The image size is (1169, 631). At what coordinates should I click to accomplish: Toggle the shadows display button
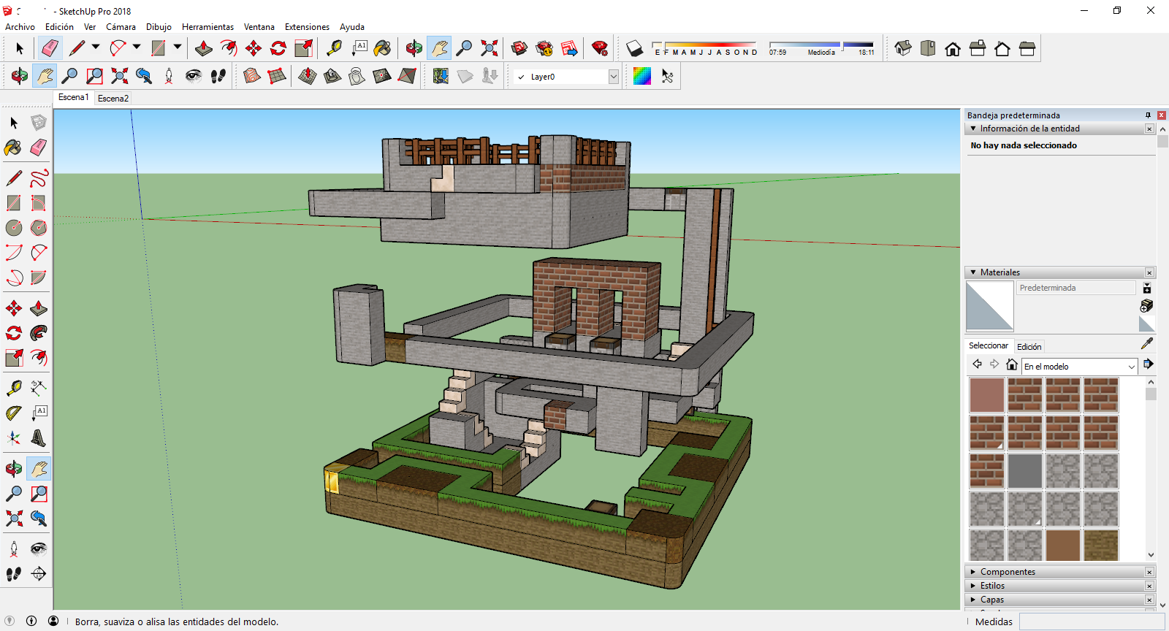(x=635, y=48)
